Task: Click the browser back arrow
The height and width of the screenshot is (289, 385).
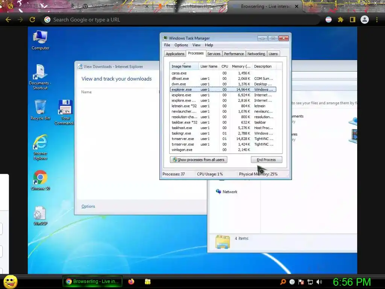Action: point(8,20)
